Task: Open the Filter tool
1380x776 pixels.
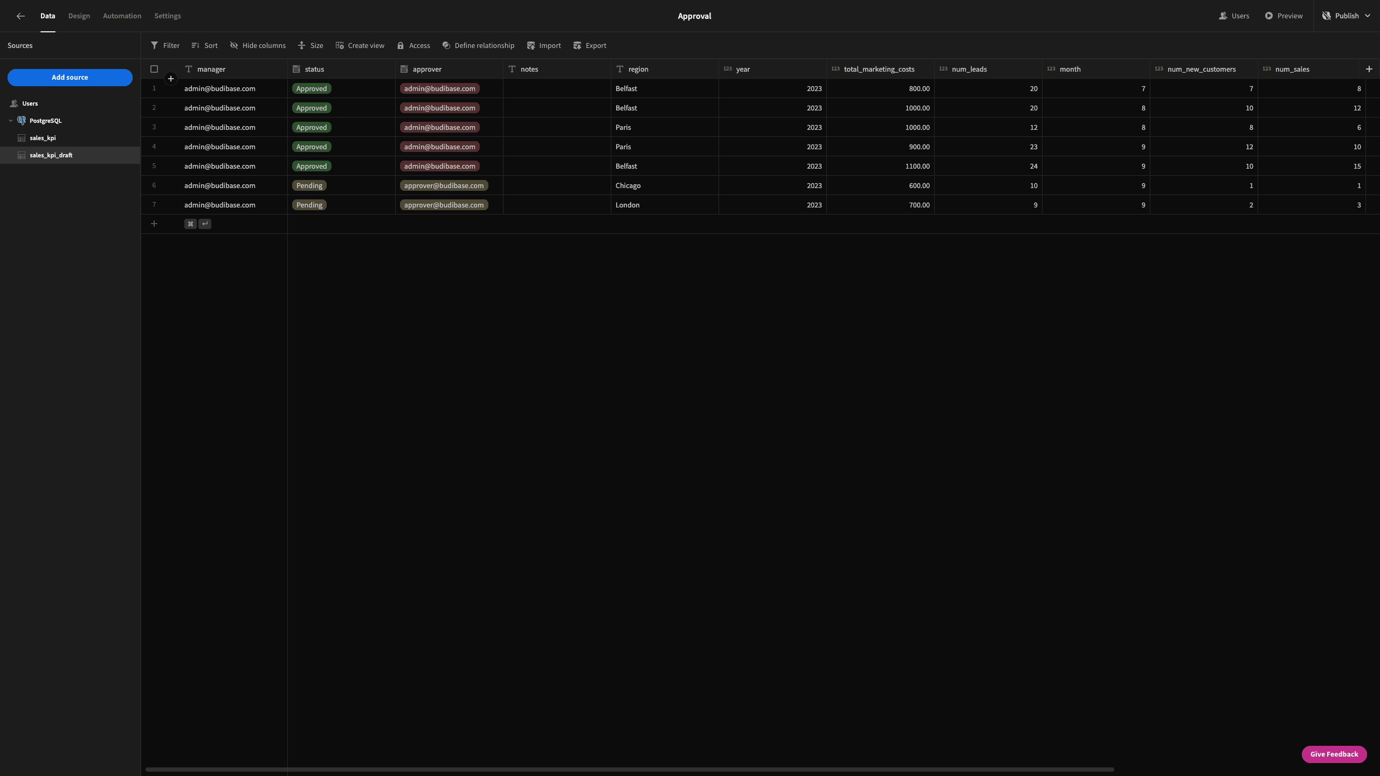Action: (165, 45)
